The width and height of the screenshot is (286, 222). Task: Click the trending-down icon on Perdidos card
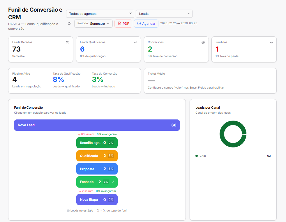point(271,42)
